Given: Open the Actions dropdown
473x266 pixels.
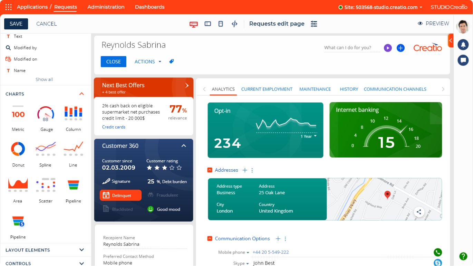Looking at the screenshot, I should pyautogui.click(x=148, y=61).
